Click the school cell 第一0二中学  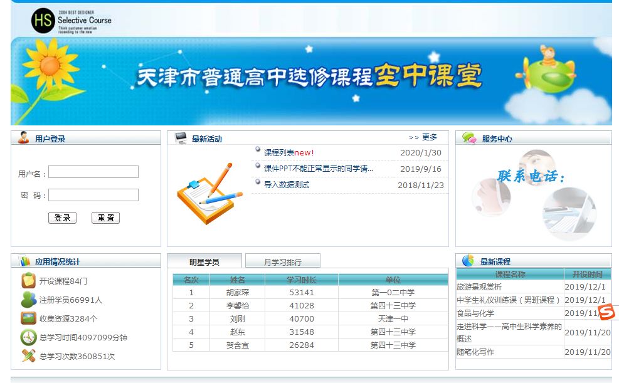(393, 292)
